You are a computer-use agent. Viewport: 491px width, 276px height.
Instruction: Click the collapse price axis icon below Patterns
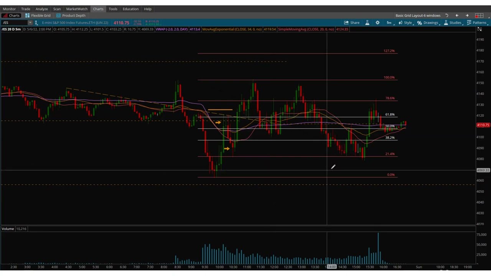479,29
